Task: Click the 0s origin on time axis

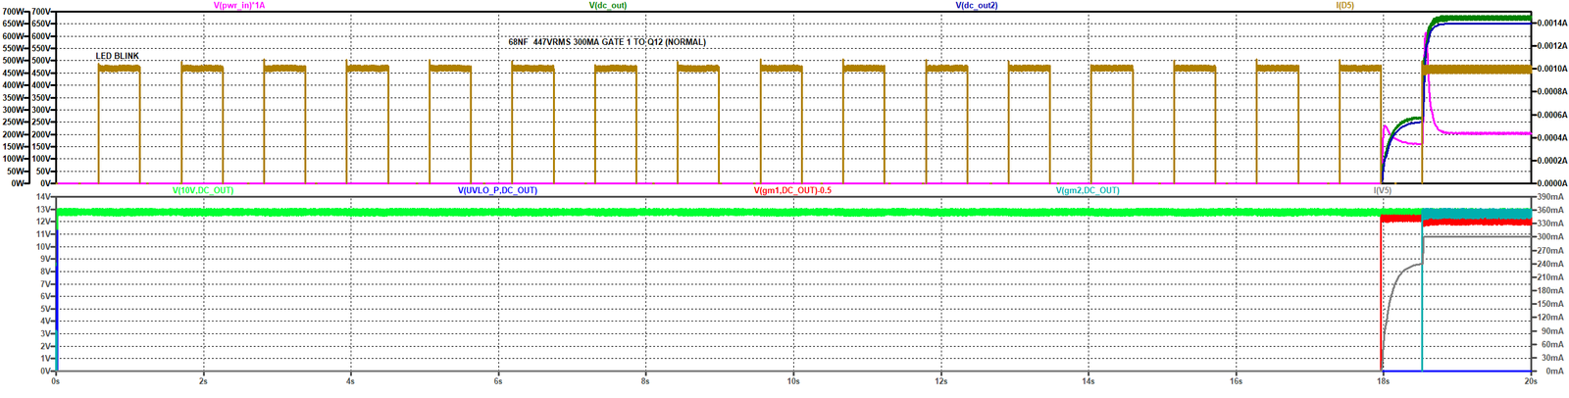Action: pos(56,381)
